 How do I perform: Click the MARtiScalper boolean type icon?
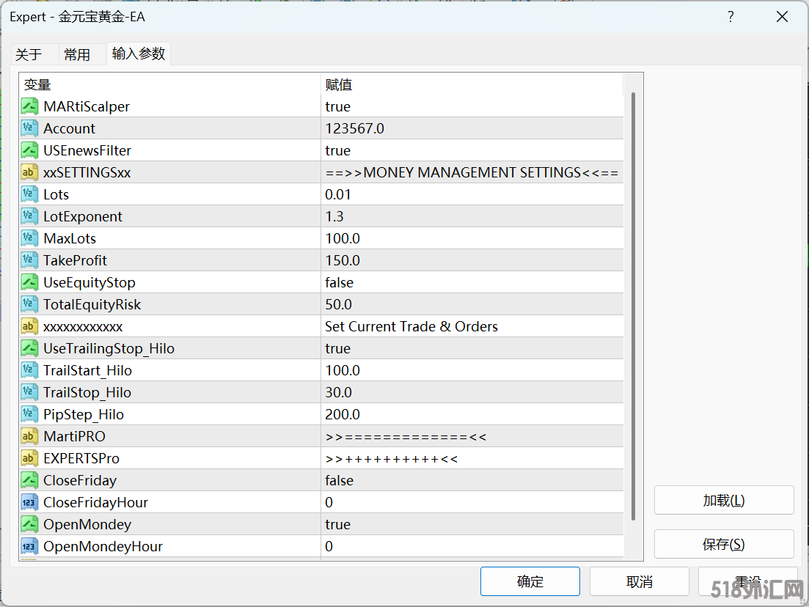[x=29, y=106]
